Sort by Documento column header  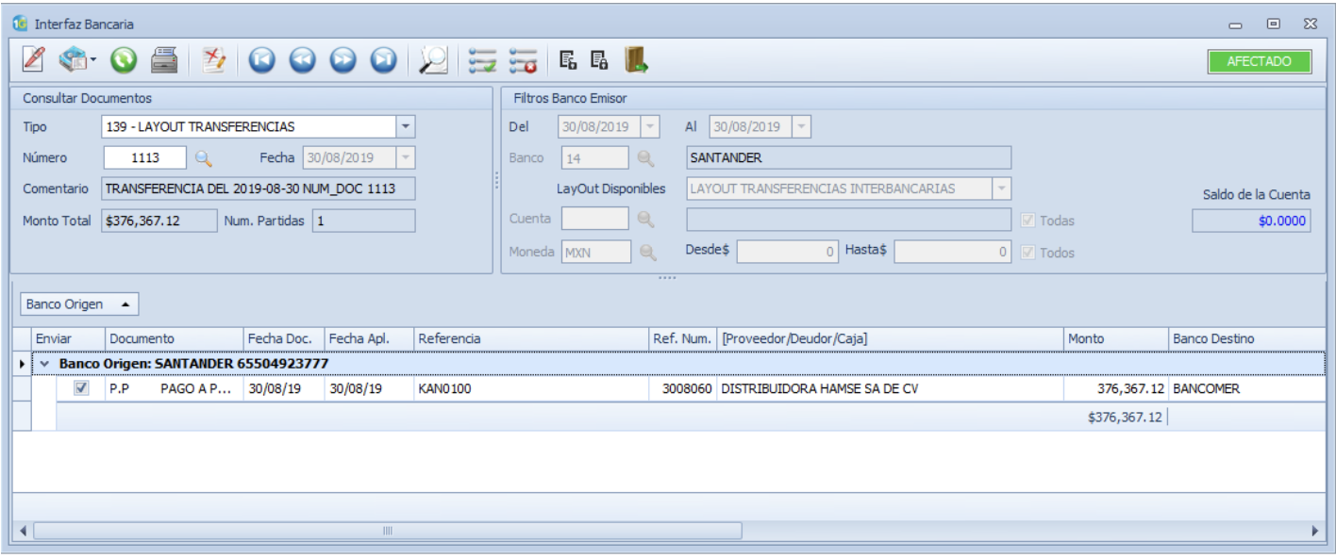coord(174,338)
